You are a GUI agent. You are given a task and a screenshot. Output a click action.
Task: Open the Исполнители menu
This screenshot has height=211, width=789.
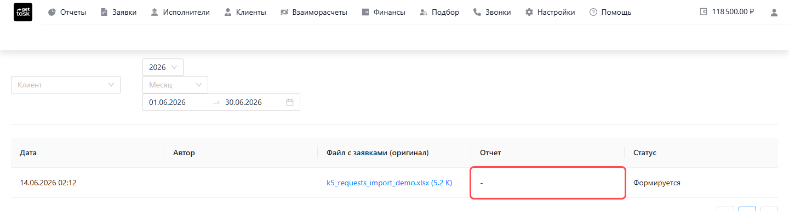[180, 12]
